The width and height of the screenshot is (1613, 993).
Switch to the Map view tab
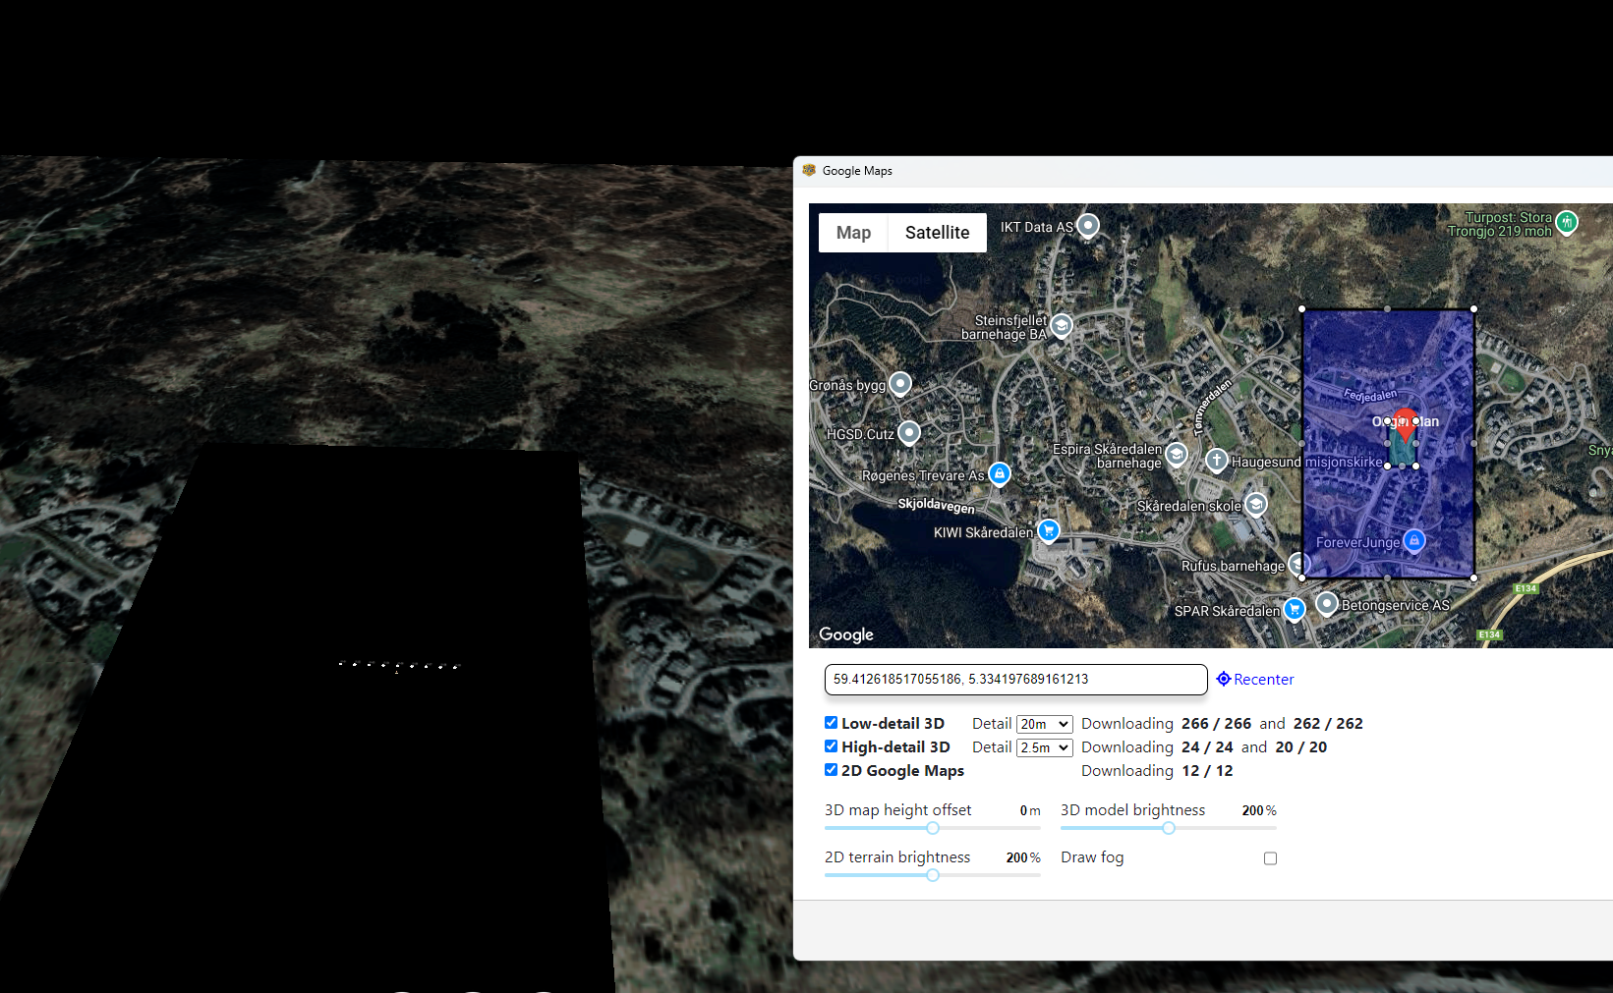(x=853, y=233)
